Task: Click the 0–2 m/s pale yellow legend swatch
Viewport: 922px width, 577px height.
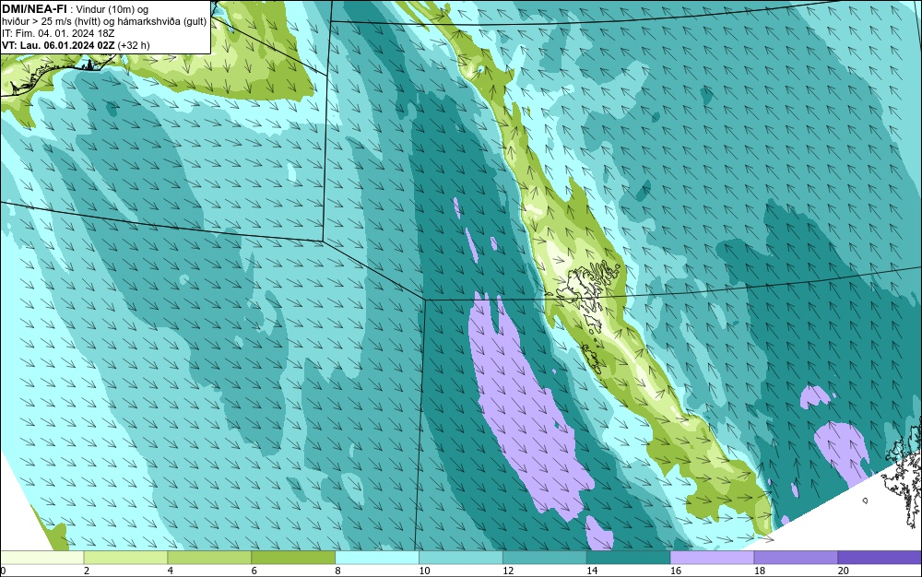Action: coord(41,557)
